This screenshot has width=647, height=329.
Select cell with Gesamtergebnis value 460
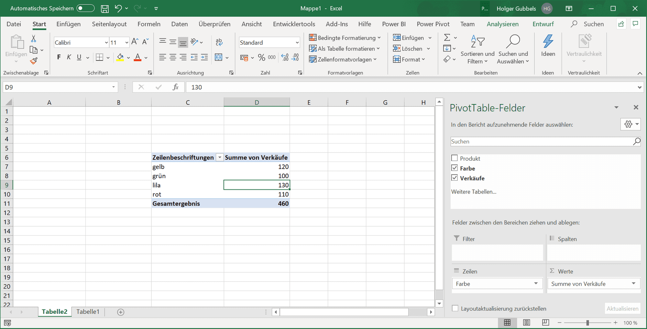point(257,203)
